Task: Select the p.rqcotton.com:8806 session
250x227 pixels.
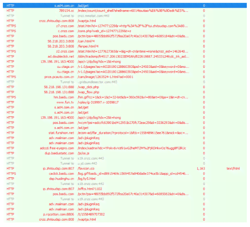Action: [x=125, y=215]
